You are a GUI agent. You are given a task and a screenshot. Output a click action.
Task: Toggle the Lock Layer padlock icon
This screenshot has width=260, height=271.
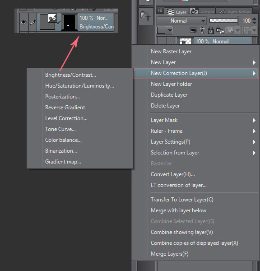pyautogui.click(x=211, y=30)
